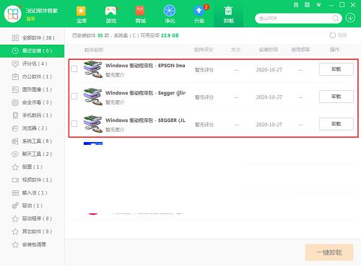361x266 pixels.
Task: Sort by the 使用频率 column header
Action: click(300, 50)
